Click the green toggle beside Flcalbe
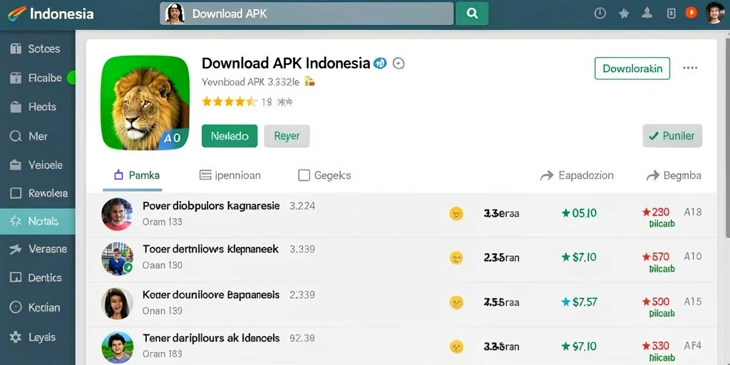Image resolution: width=730 pixels, height=365 pixels. [71, 78]
